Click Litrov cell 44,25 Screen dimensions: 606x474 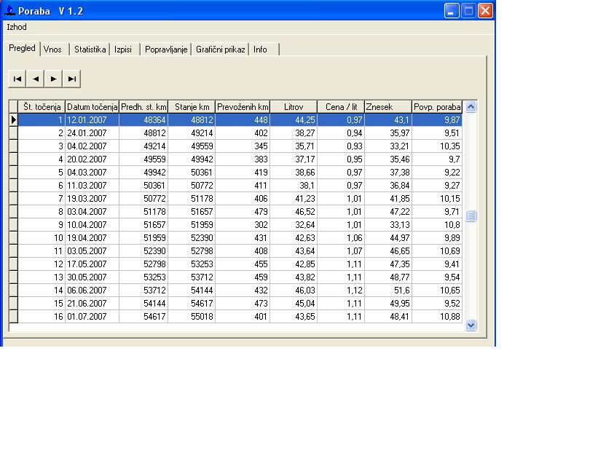(294, 119)
